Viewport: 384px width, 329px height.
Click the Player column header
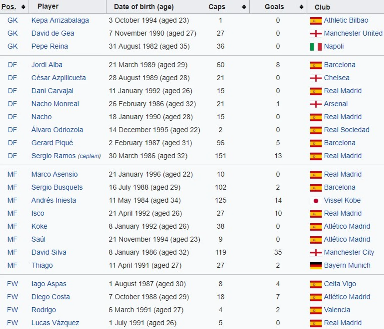(48, 7)
